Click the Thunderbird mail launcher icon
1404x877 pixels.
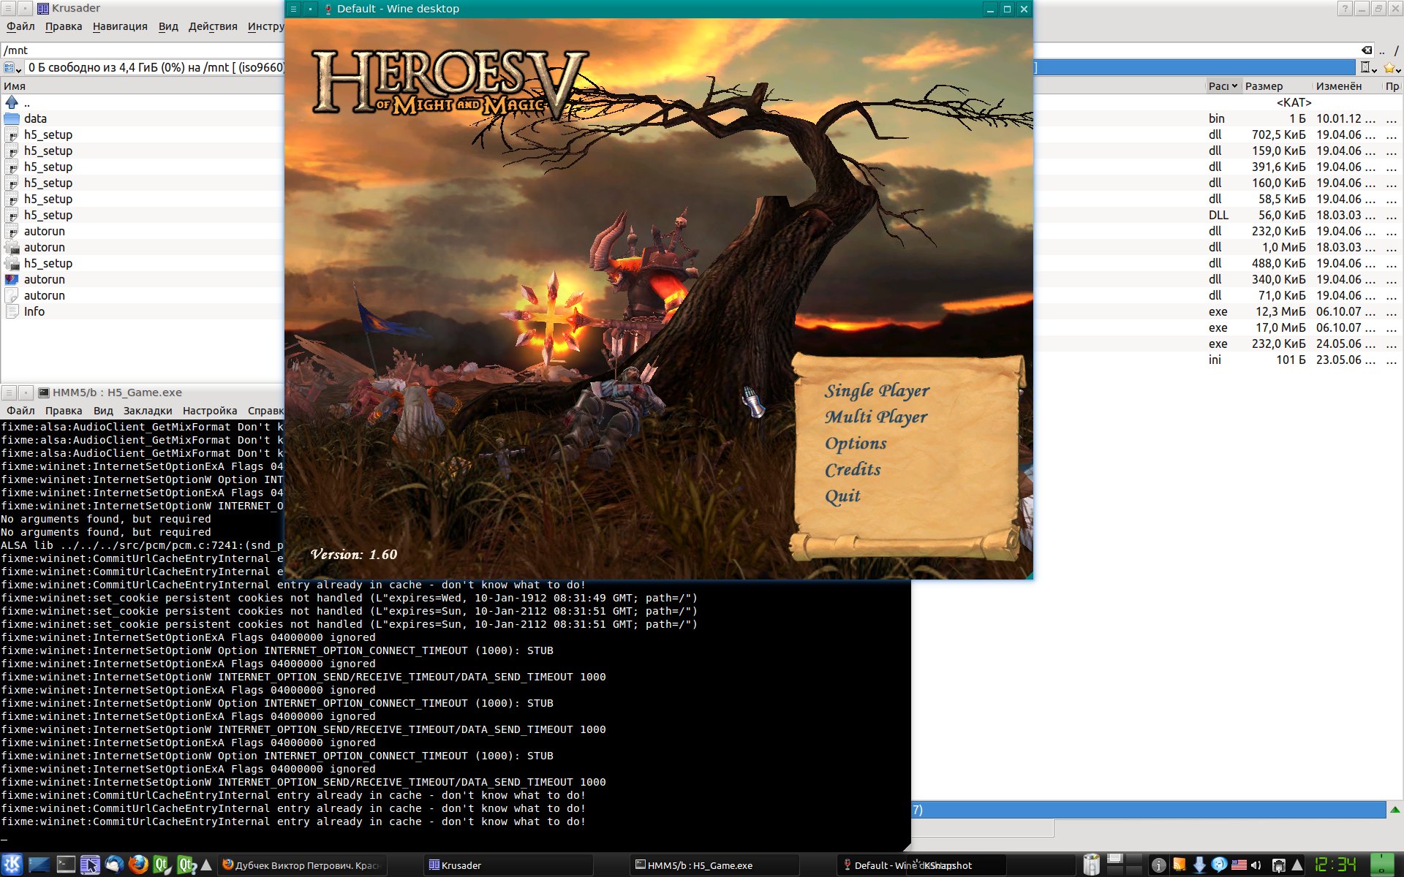coord(114,865)
